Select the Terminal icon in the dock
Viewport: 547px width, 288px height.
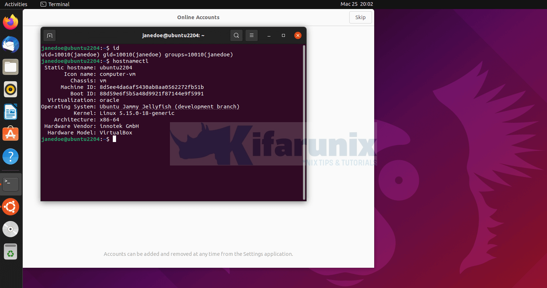(10, 184)
